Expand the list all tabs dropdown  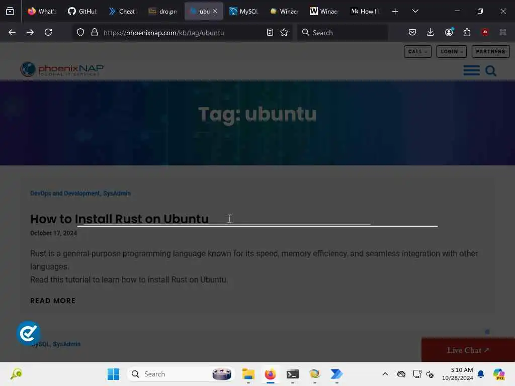[415, 11]
